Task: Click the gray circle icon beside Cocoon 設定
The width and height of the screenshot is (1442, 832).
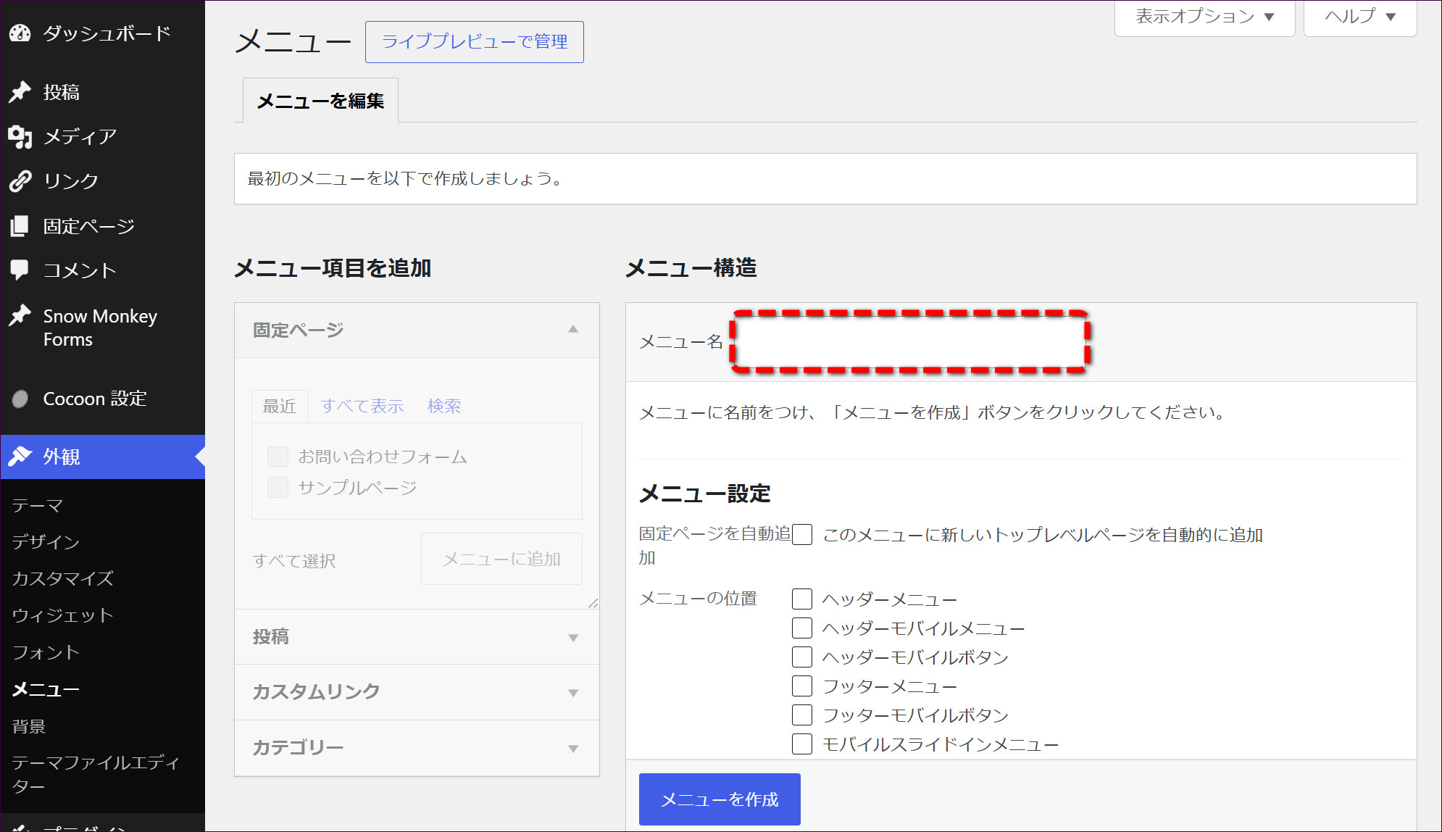Action: [20, 399]
